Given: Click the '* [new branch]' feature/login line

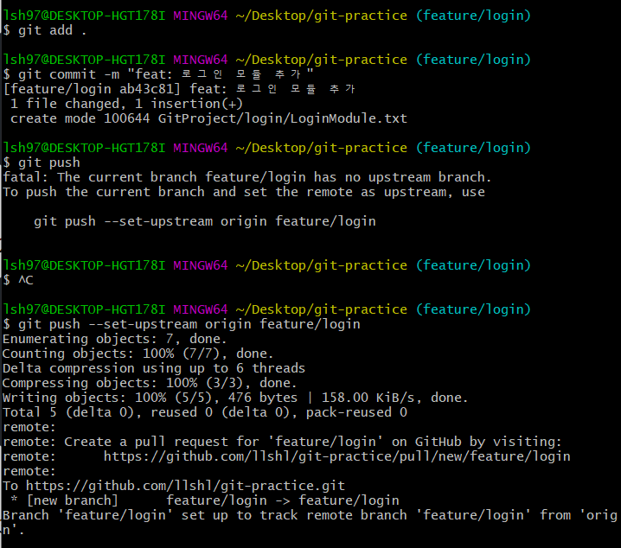Looking at the screenshot, I should pyautogui.click(x=205, y=500).
